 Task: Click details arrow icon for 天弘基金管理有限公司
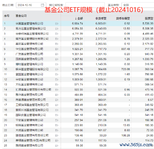(57, 84)
